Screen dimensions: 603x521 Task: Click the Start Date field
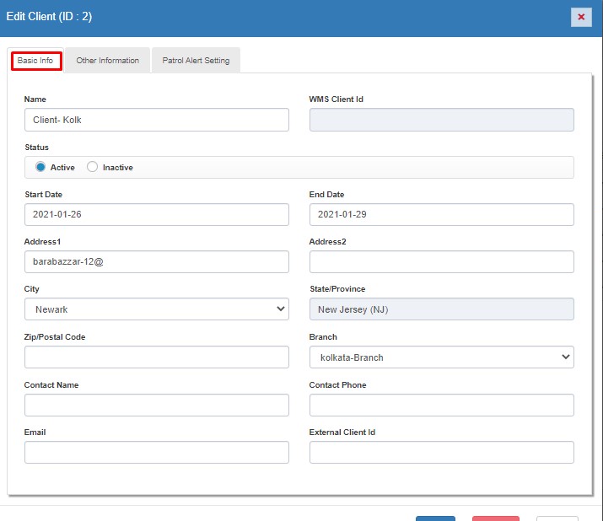click(x=157, y=214)
